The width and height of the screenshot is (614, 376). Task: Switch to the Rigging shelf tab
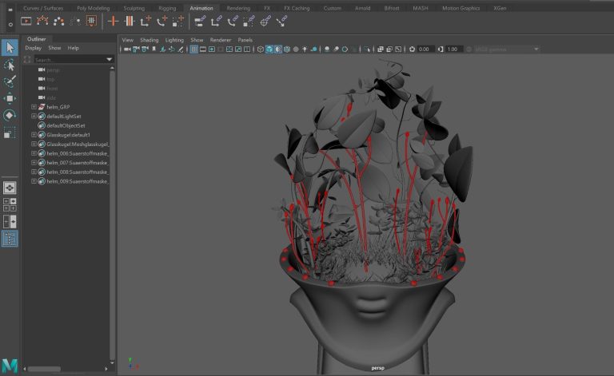pos(166,8)
